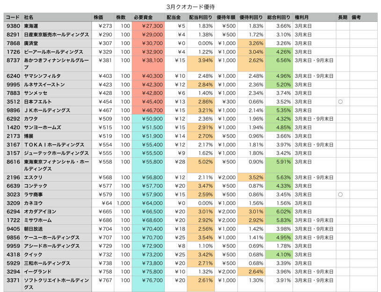
Task: Select company ビーアールホールディングス
Action: click(53, 52)
